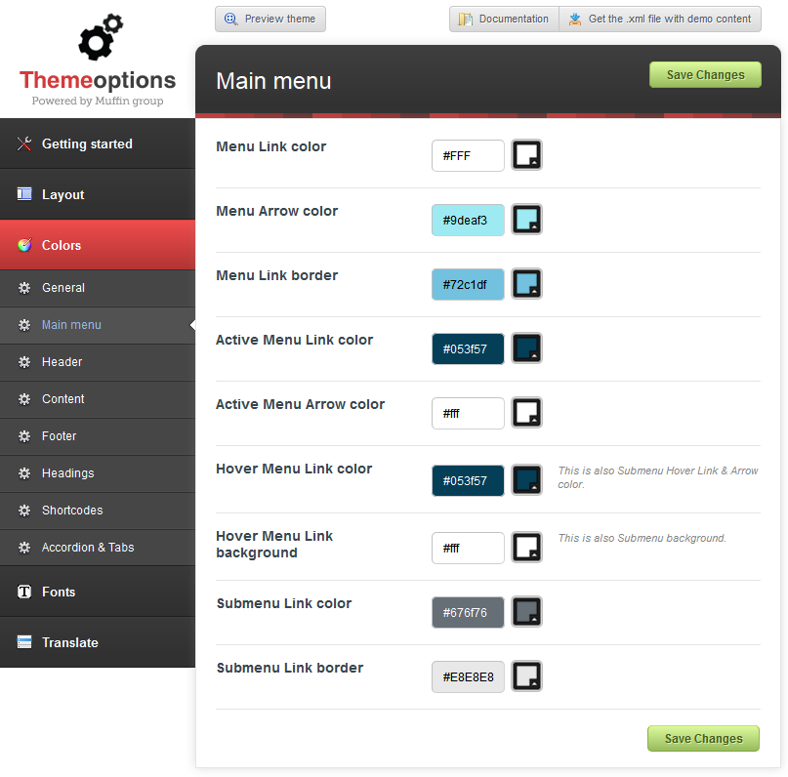Image resolution: width=788 pixels, height=777 pixels.
Task: Expand the Layout section in sidebar
Action: (63, 195)
